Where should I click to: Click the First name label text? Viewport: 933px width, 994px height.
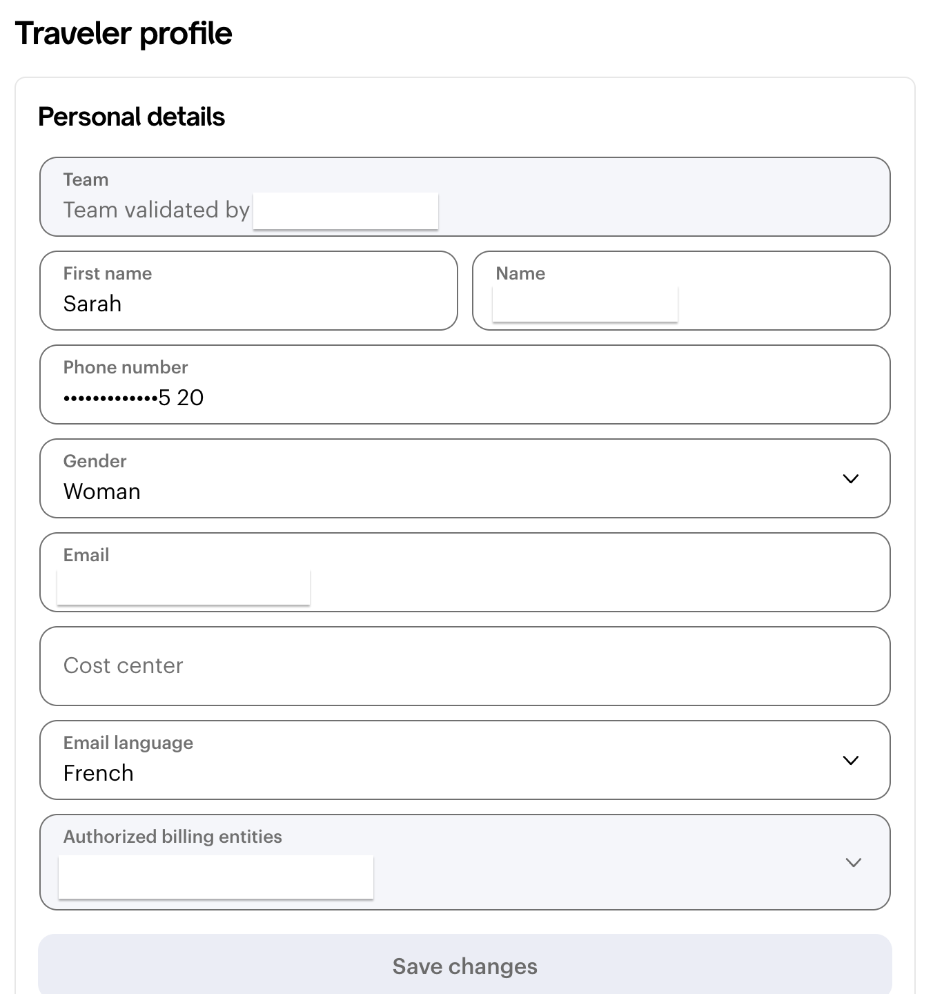point(108,273)
